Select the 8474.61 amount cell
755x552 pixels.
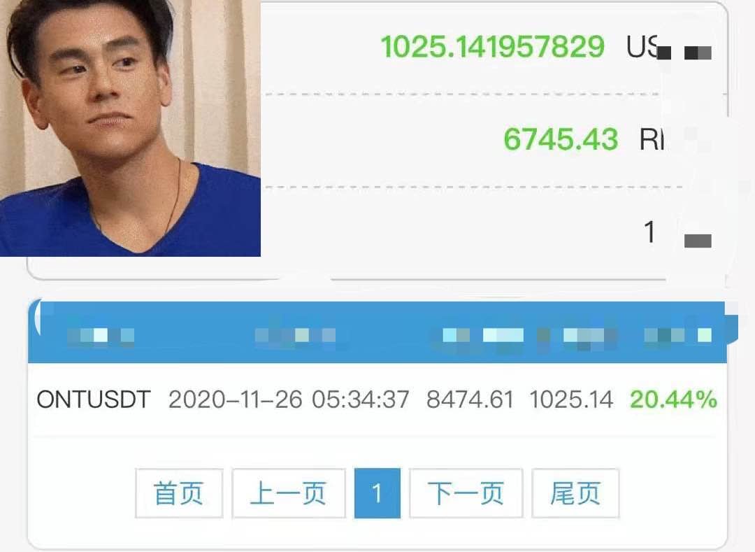(x=470, y=399)
